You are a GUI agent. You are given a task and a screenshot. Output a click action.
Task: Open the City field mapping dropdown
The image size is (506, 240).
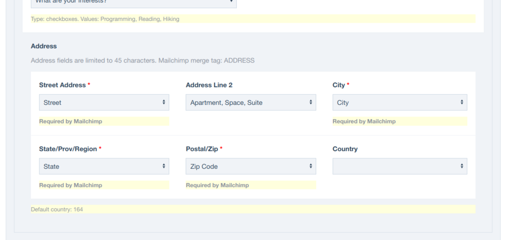(x=400, y=102)
